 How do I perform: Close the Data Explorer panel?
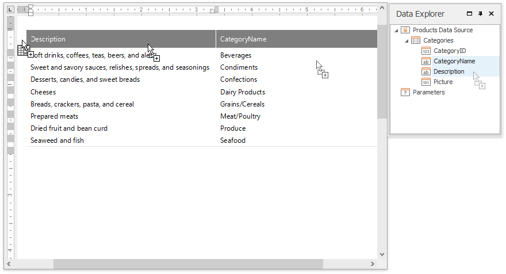point(492,14)
